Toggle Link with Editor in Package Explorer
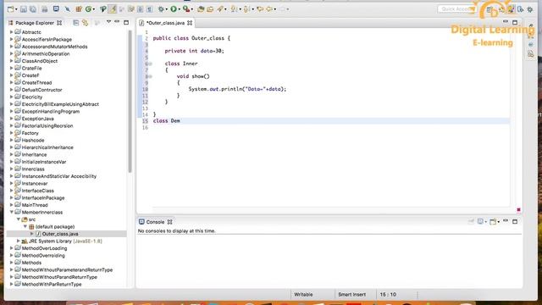Viewport: 542px width, 305px height. pyautogui.click(x=85, y=23)
